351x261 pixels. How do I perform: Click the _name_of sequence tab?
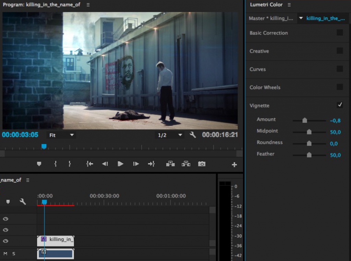11,180
